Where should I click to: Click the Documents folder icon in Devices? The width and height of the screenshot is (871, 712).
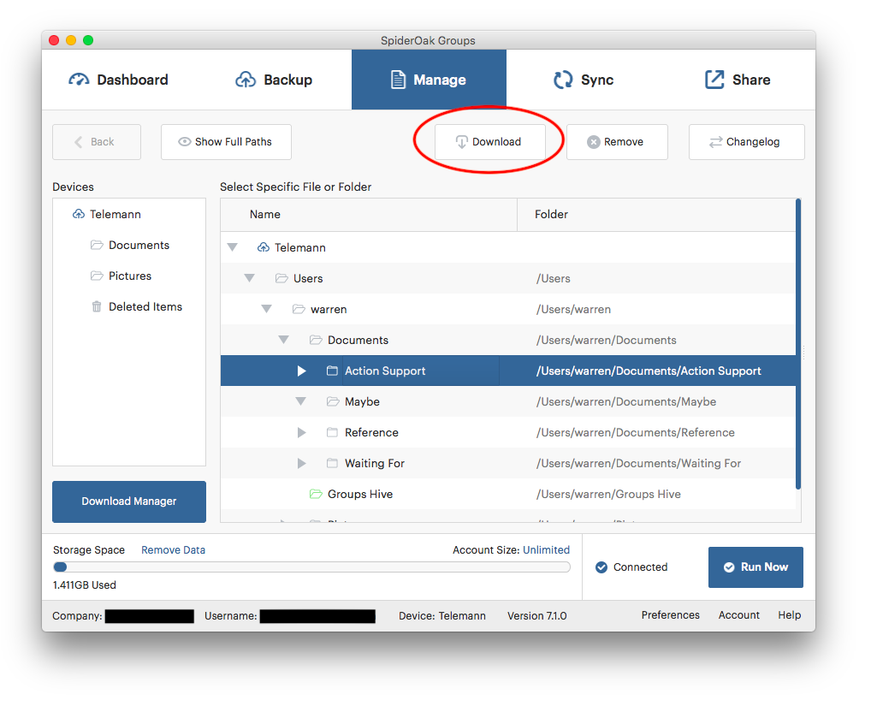(97, 245)
